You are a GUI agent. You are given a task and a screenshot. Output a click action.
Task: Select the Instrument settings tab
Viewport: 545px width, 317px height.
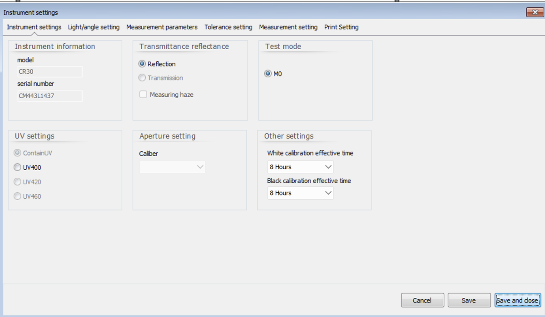click(x=34, y=27)
